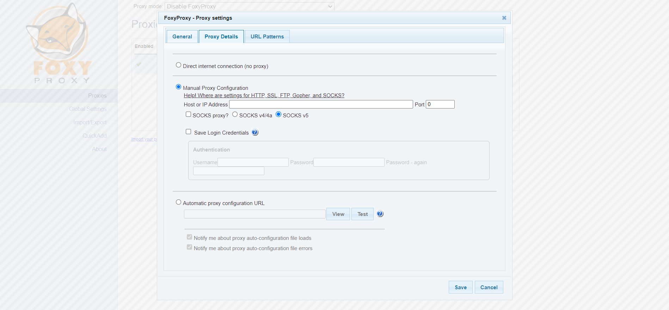Select Direct internet connection option

(179, 65)
